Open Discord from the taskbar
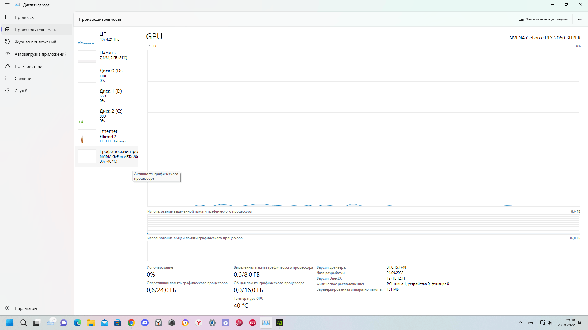 click(x=145, y=323)
